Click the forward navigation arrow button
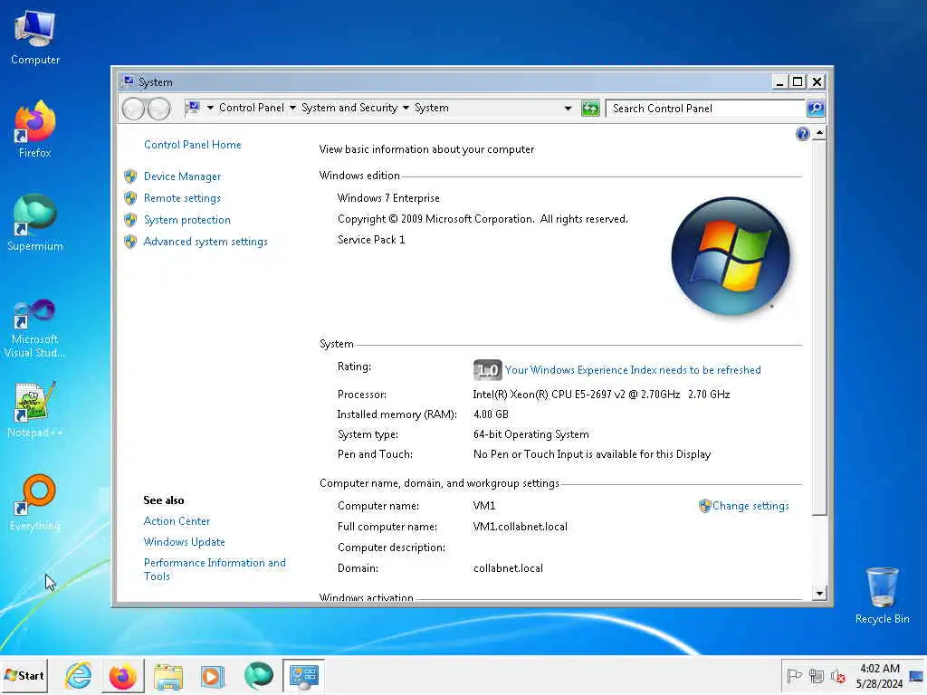The image size is (927, 695). pos(158,109)
